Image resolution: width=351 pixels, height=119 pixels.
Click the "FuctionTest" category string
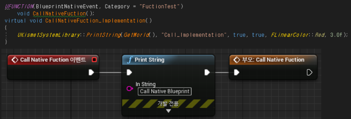[x=160, y=6]
